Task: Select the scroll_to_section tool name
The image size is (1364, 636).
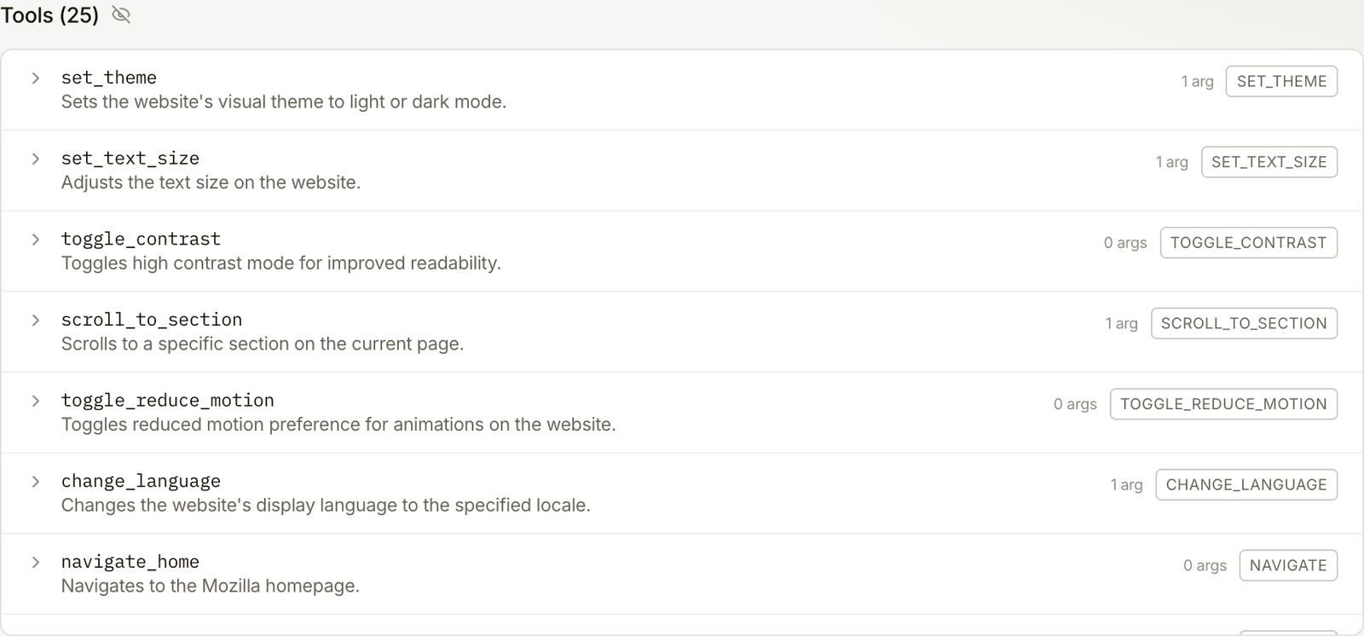Action: 152,320
